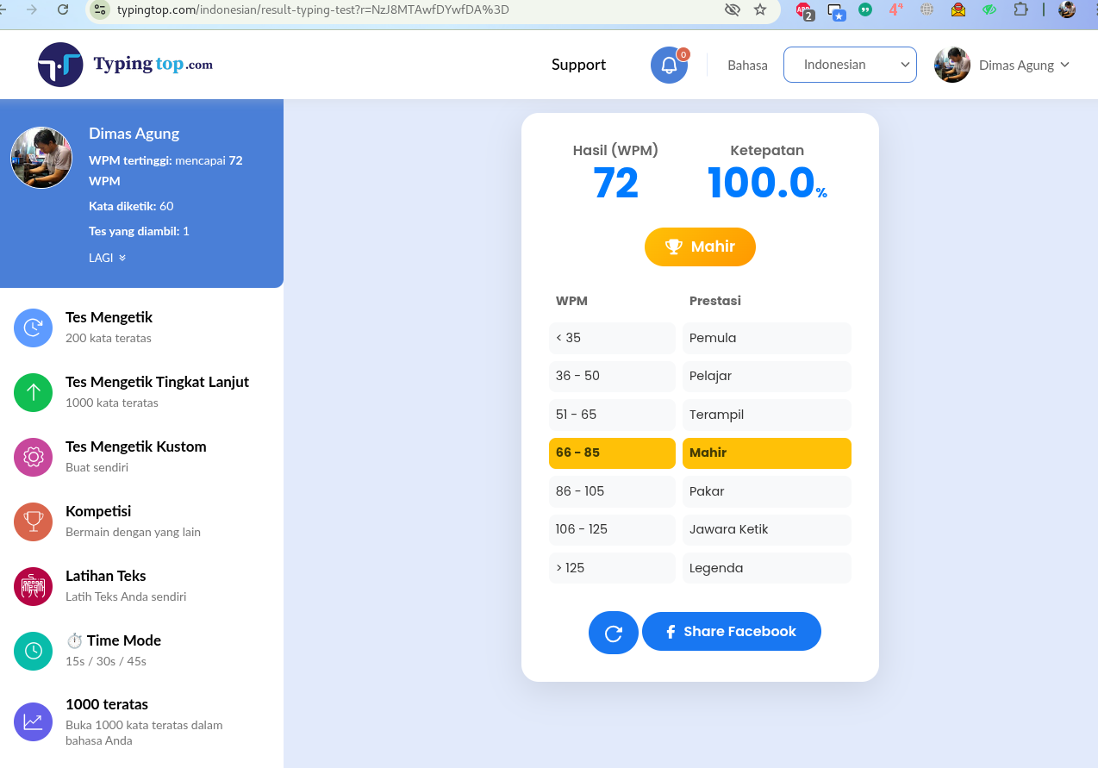
Task: Click the Typing top logo
Action: tap(126, 65)
